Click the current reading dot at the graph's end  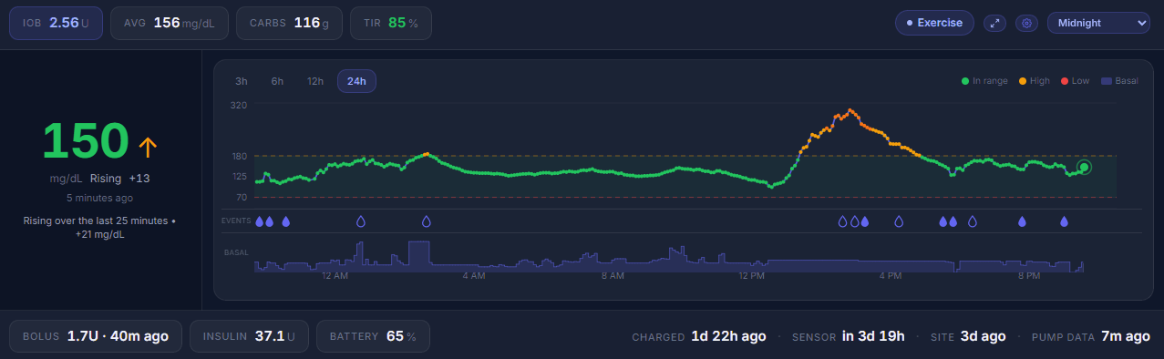(1084, 167)
